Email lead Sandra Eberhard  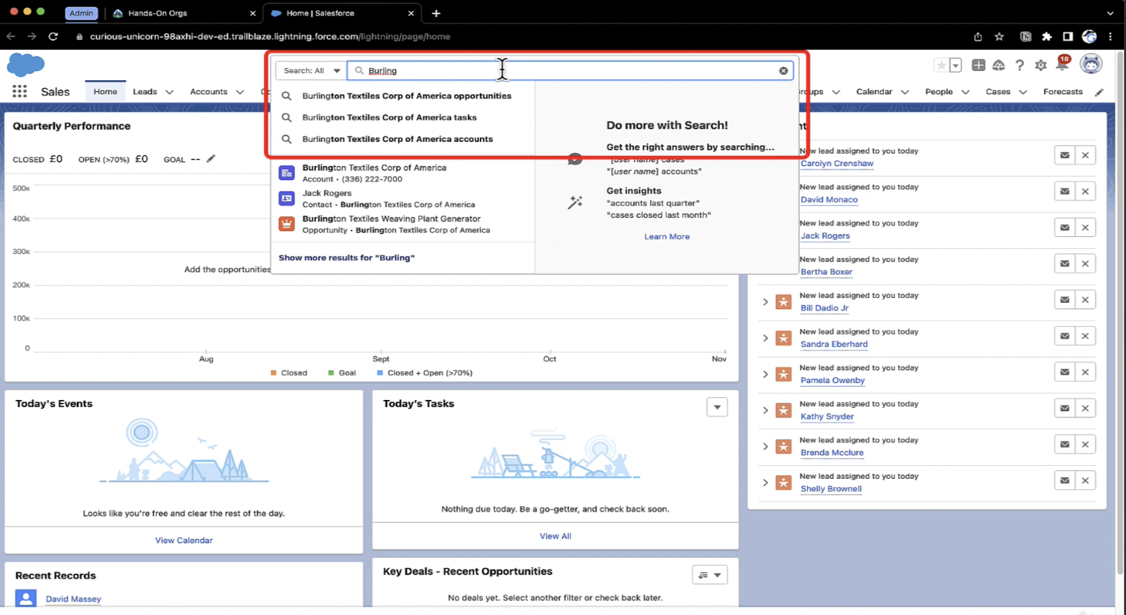[x=1065, y=336]
